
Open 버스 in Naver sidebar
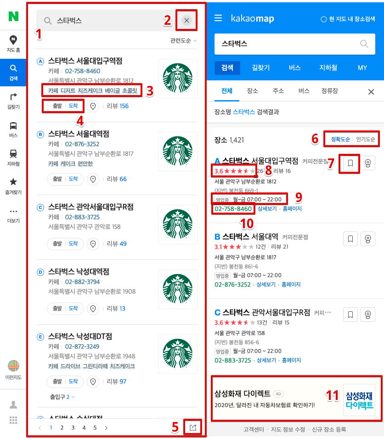(x=13, y=129)
